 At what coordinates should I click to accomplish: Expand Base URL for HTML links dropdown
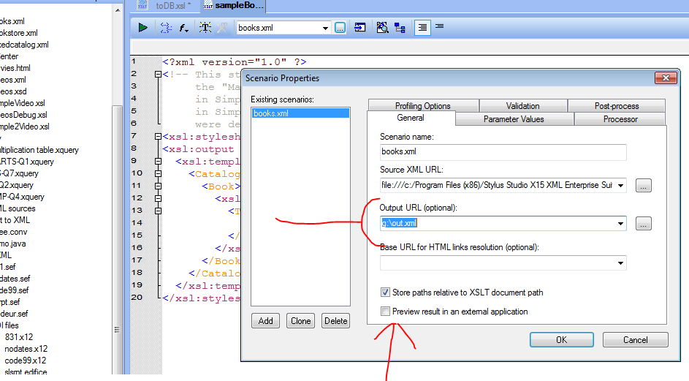[620, 263]
